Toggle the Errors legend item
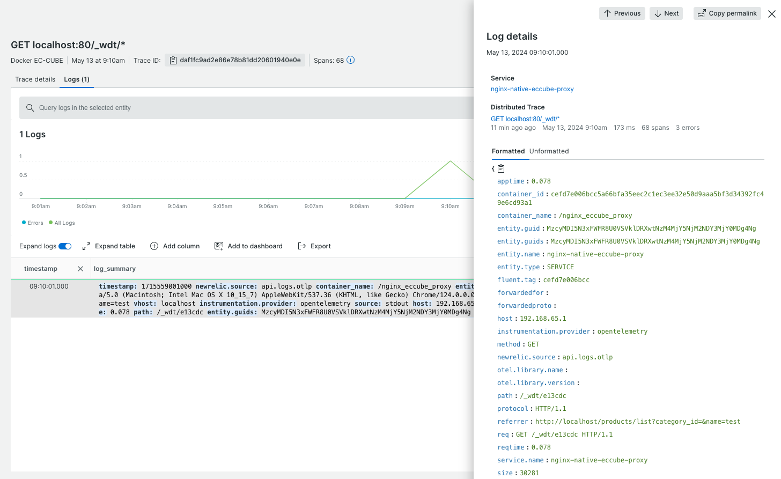 (33, 223)
